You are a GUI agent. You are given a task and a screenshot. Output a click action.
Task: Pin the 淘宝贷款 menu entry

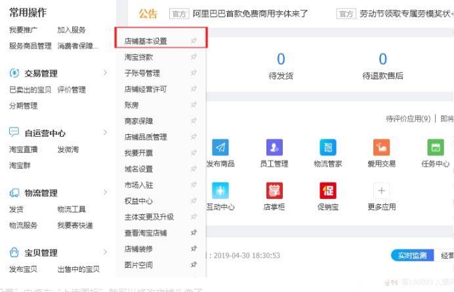(194, 57)
